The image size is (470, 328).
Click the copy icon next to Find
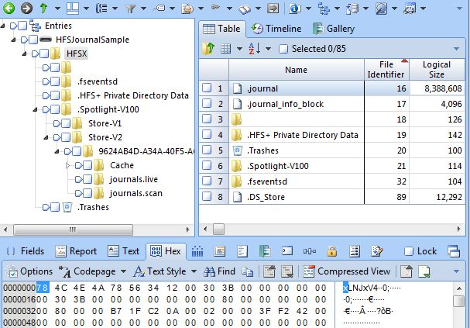[248, 271]
